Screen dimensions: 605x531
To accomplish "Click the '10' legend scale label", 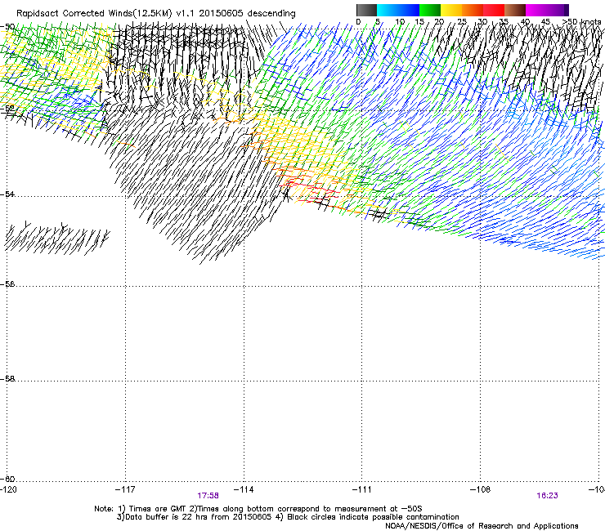I will click(x=400, y=22).
